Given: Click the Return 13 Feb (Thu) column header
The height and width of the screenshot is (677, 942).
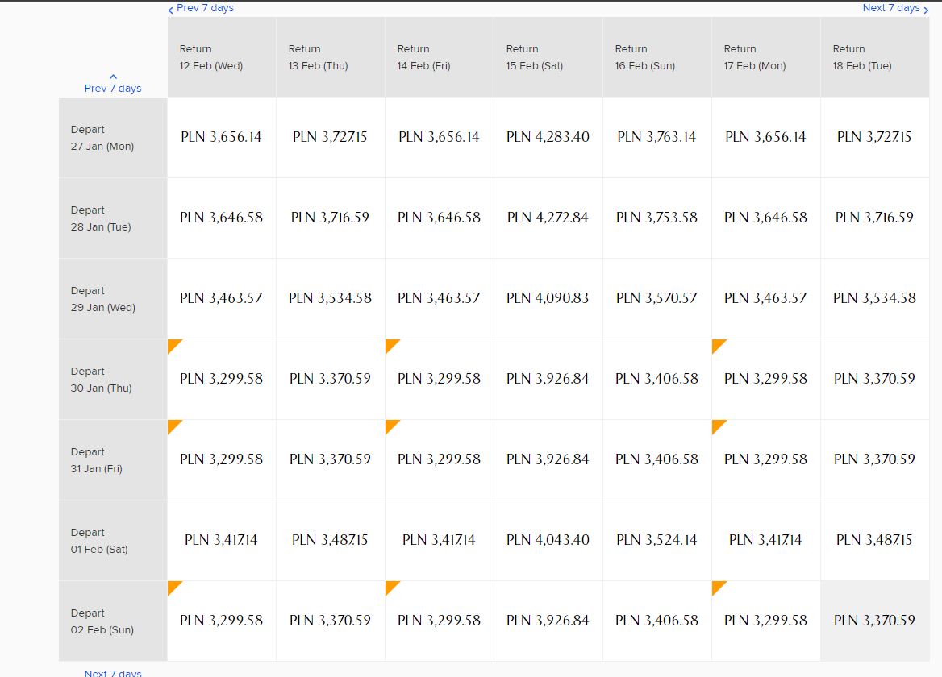Looking at the screenshot, I should click(x=331, y=57).
